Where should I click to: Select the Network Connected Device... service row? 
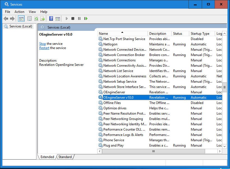(160, 49)
